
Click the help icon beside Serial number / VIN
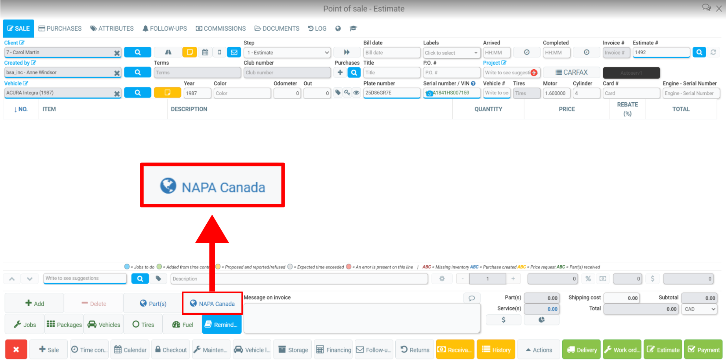click(x=473, y=83)
